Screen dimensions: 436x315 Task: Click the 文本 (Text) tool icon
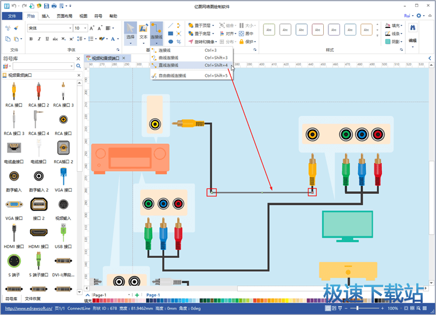pos(143,29)
